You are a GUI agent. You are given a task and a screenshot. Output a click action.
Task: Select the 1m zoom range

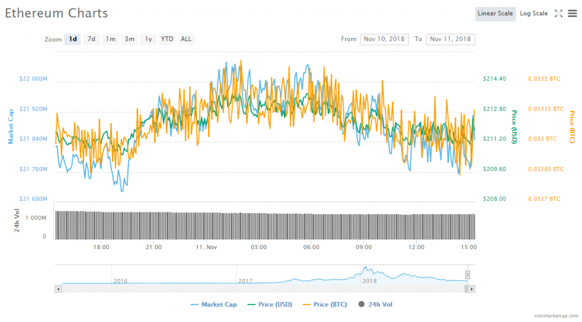pyautogui.click(x=110, y=39)
